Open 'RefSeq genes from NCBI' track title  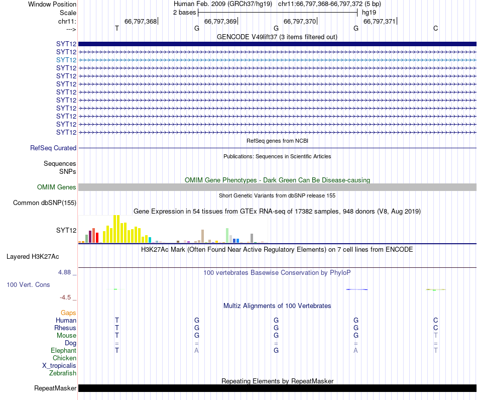pyautogui.click(x=277, y=141)
